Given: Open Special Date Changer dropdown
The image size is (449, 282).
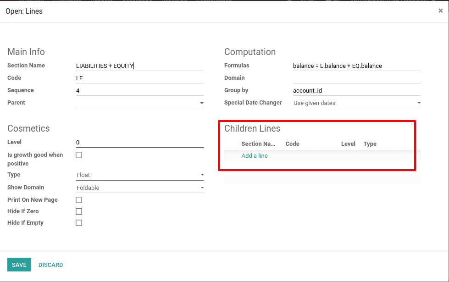Looking at the screenshot, I should pyautogui.click(x=356, y=103).
